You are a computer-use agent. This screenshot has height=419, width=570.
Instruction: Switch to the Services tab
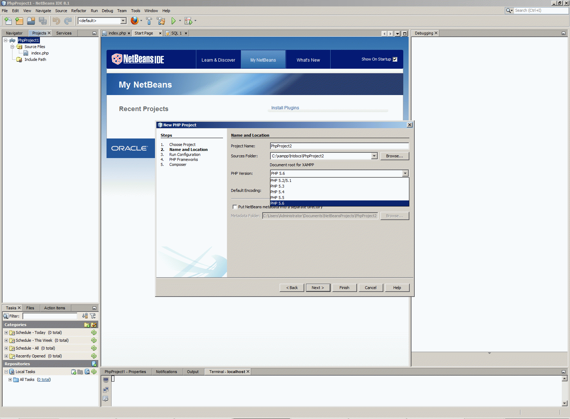pyautogui.click(x=64, y=33)
